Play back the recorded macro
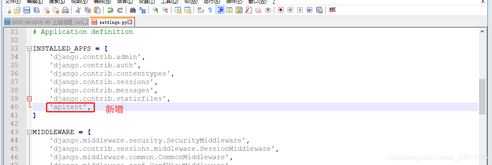This screenshot has width=492, height=165. pos(300,10)
